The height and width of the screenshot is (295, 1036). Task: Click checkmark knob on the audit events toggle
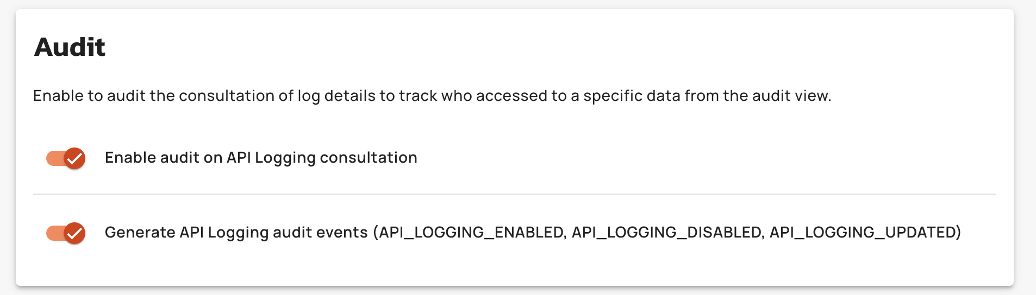pyautogui.click(x=75, y=233)
